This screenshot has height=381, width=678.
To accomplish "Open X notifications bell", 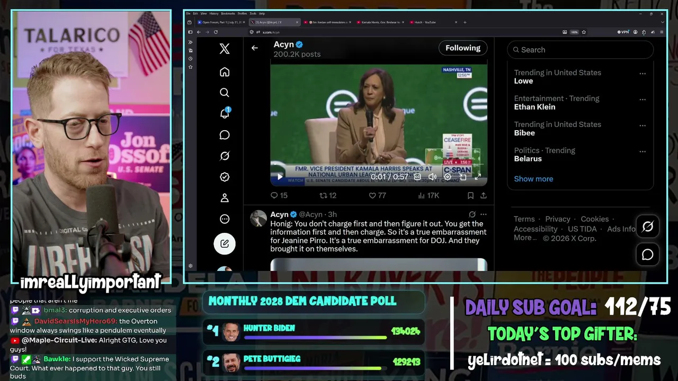I will tap(225, 113).
